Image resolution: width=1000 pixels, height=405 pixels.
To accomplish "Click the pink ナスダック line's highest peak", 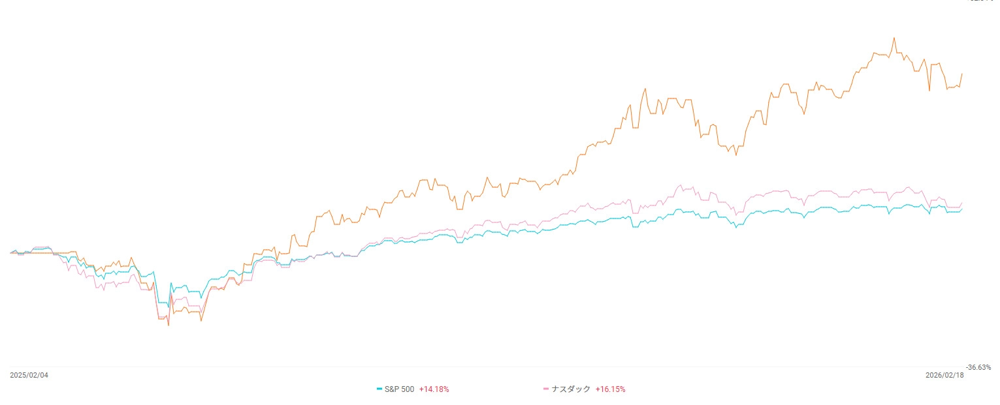I will [681, 185].
